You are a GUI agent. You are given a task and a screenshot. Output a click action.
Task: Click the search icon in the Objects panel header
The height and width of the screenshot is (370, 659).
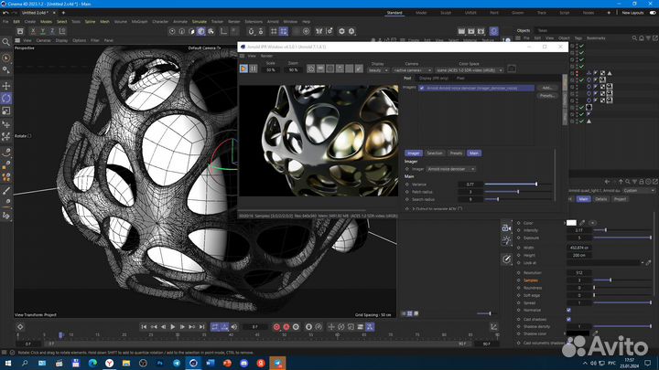[x=634, y=38]
